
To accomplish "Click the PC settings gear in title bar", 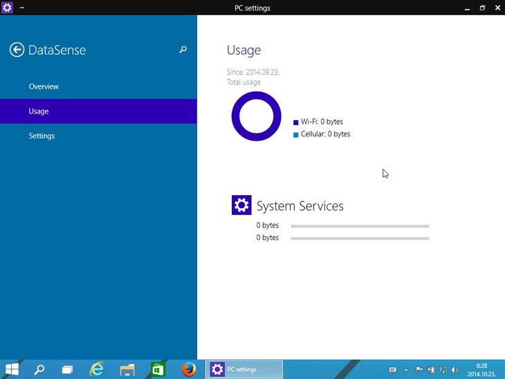I will click(7, 8).
